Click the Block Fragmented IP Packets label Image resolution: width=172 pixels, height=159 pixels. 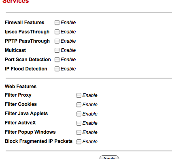tap(39, 141)
